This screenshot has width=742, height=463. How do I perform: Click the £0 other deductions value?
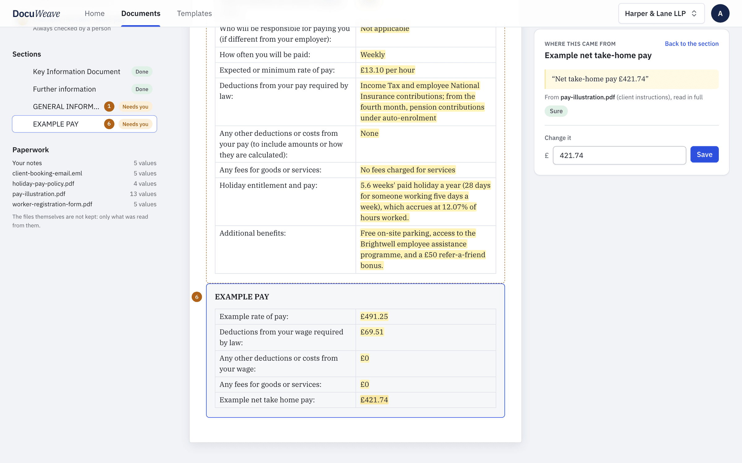365,358
